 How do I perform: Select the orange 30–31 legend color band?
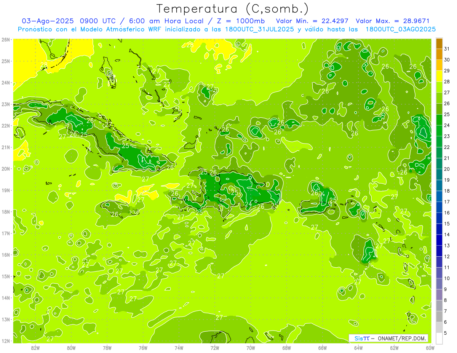click(439, 54)
